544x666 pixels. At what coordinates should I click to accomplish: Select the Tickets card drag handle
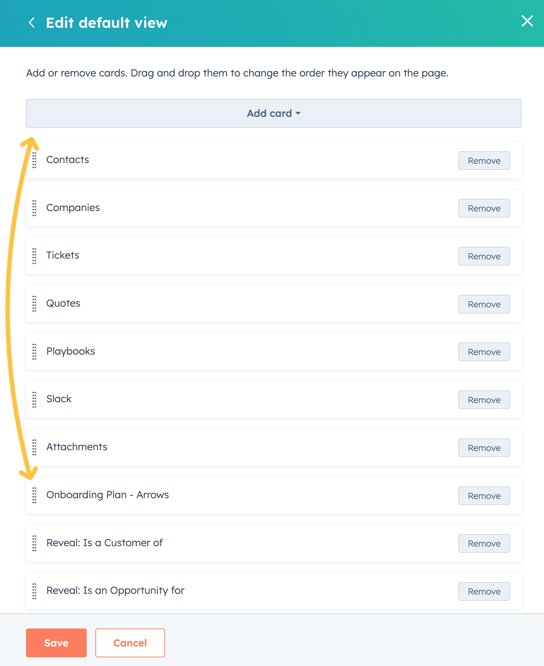[34, 256]
